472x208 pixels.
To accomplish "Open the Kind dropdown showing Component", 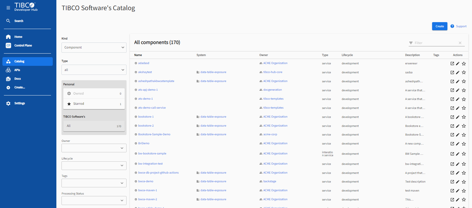I will click(94, 47).
